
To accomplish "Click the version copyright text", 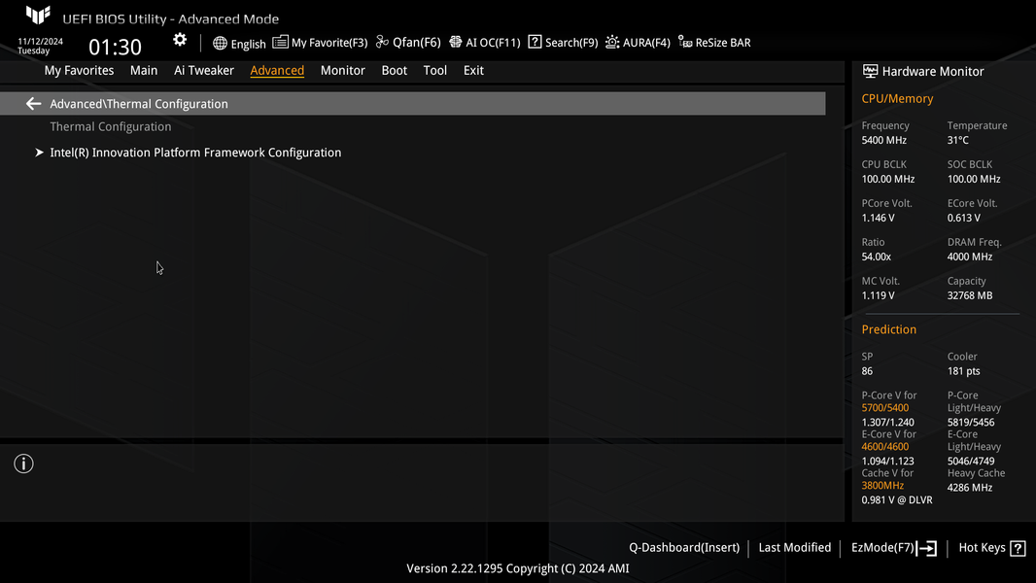I will pyautogui.click(x=518, y=568).
